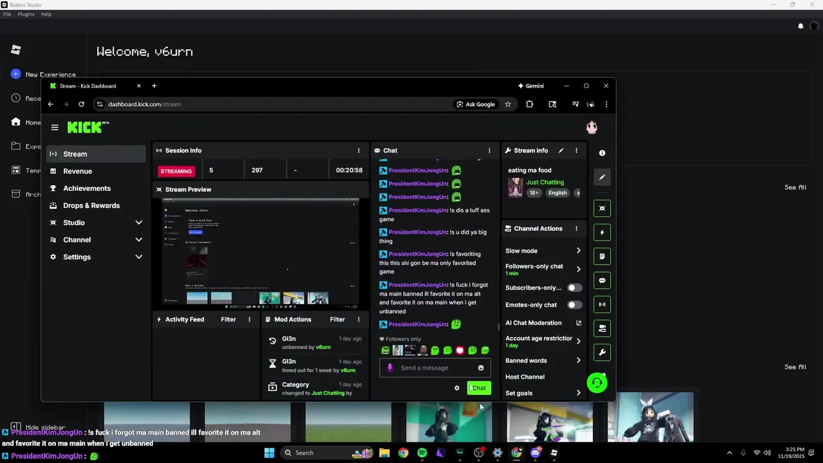
Task: Toggle Subscribers-only chat switch
Action: [574, 287]
